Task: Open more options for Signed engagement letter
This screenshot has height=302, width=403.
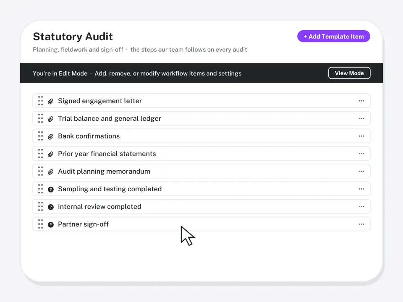Action: coord(361,101)
